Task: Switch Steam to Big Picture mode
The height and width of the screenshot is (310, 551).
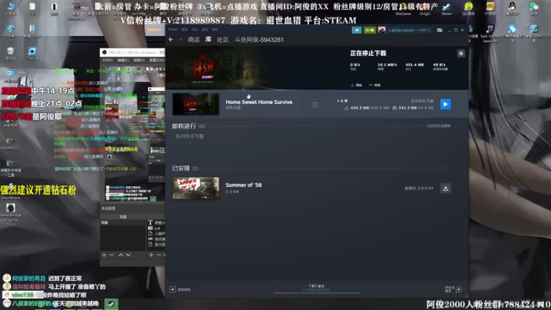Action: tap(439, 30)
